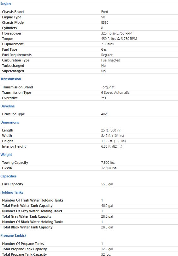
Task: Click the Total Fresh Water Tank Capacity label
Action: point(27,206)
